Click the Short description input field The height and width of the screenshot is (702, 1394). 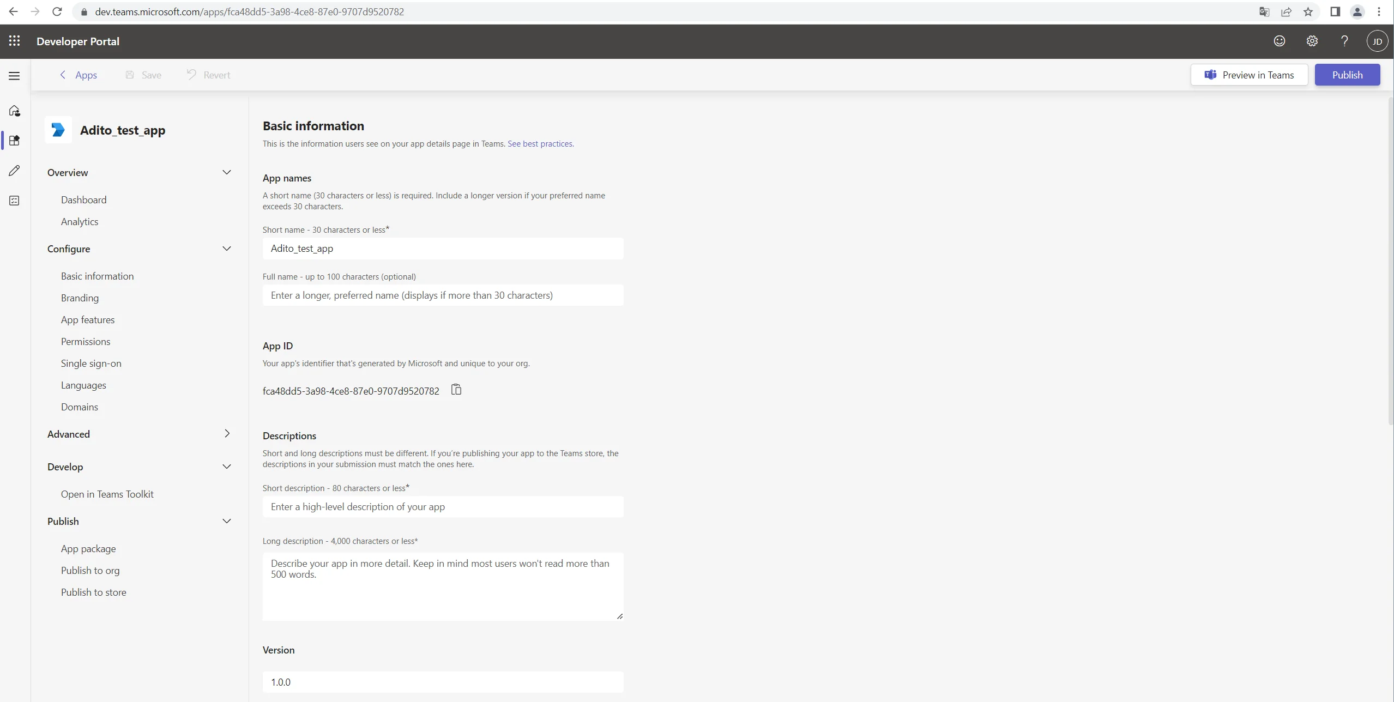(443, 507)
